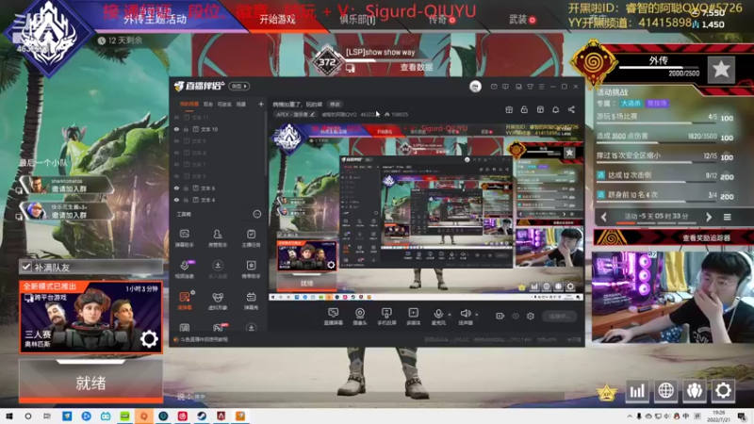Show the 文本 11 layer via eye

[x=176, y=117]
